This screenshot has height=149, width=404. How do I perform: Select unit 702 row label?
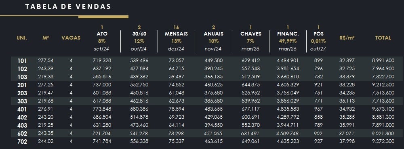point(22,142)
